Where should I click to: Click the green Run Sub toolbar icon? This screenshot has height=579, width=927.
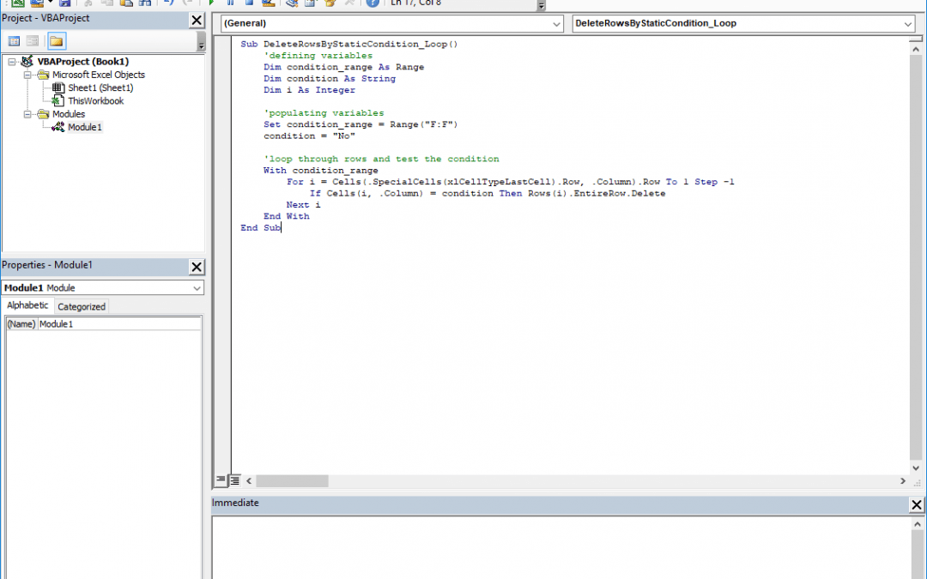[211, 3]
